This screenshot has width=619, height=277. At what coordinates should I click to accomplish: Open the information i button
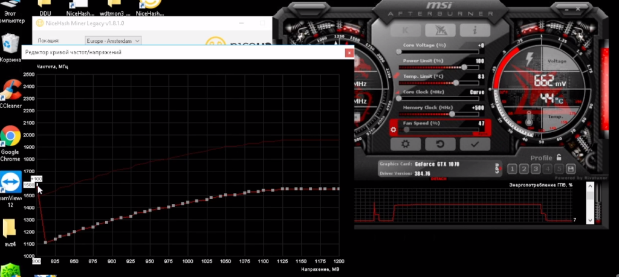tap(475, 29)
